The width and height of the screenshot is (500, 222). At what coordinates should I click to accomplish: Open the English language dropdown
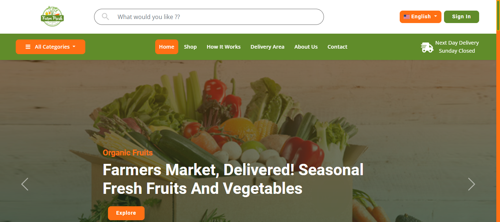coord(421,17)
